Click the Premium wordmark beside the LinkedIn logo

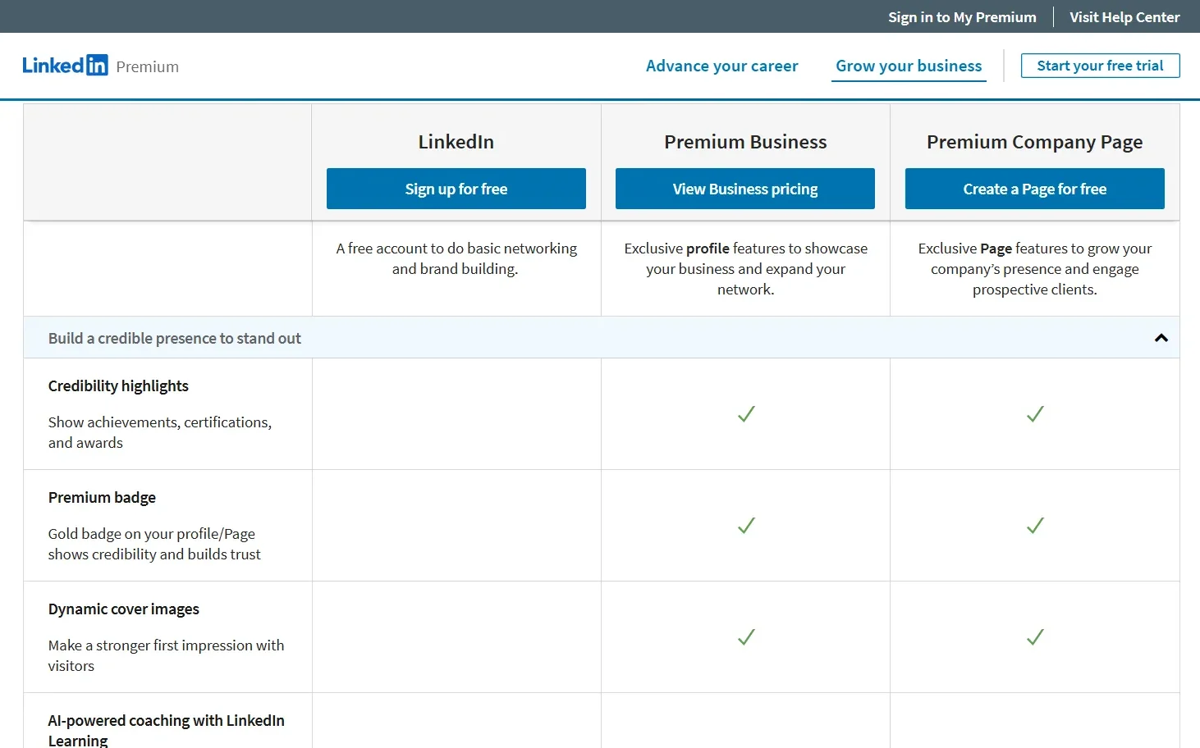click(148, 67)
